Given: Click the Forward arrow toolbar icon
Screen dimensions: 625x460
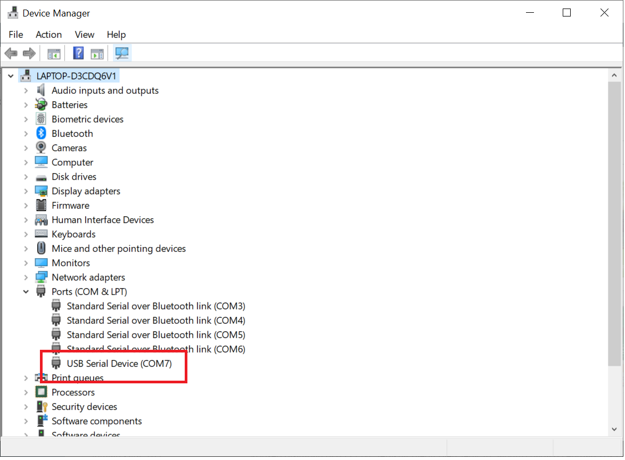Looking at the screenshot, I should tap(29, 53).
